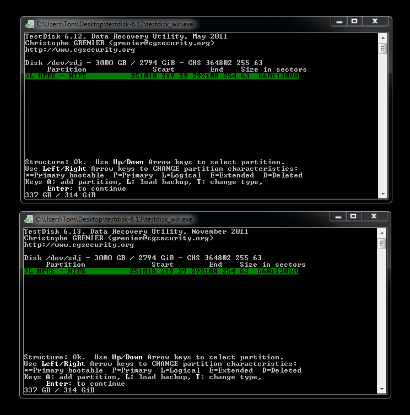Click the scroll down arrow in the 6.12 window
The width and height of the screenshot is (410, 415).
pyautogui.click(x=382, y=193)
